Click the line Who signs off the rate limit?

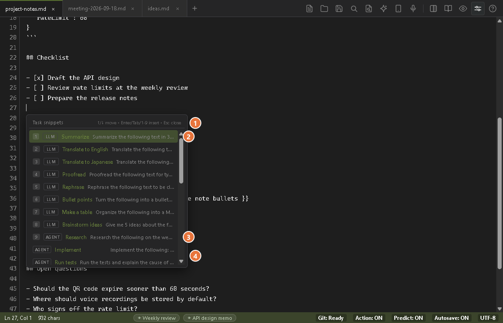pos(82,309)
